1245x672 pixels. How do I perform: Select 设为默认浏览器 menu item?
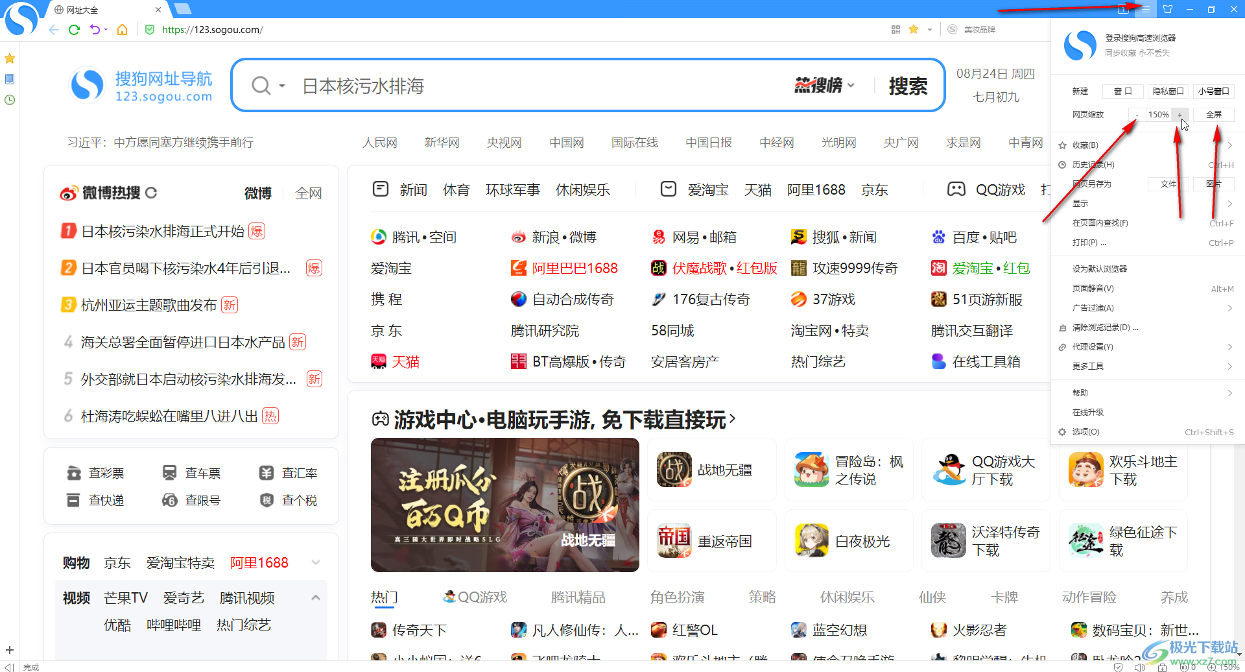click(x=1146, y=269)
